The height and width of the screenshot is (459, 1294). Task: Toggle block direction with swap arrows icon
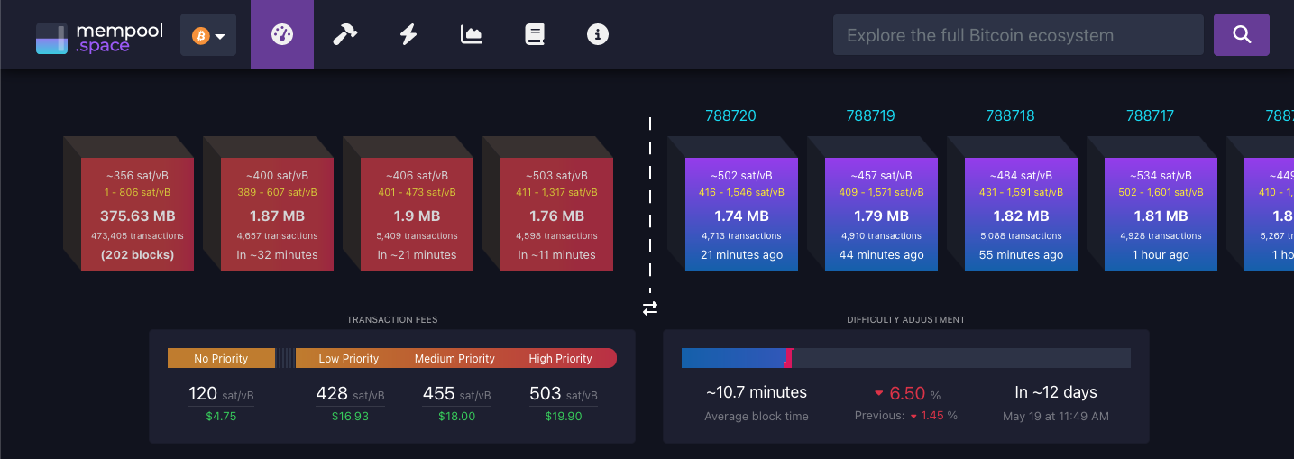click(650, 308)
